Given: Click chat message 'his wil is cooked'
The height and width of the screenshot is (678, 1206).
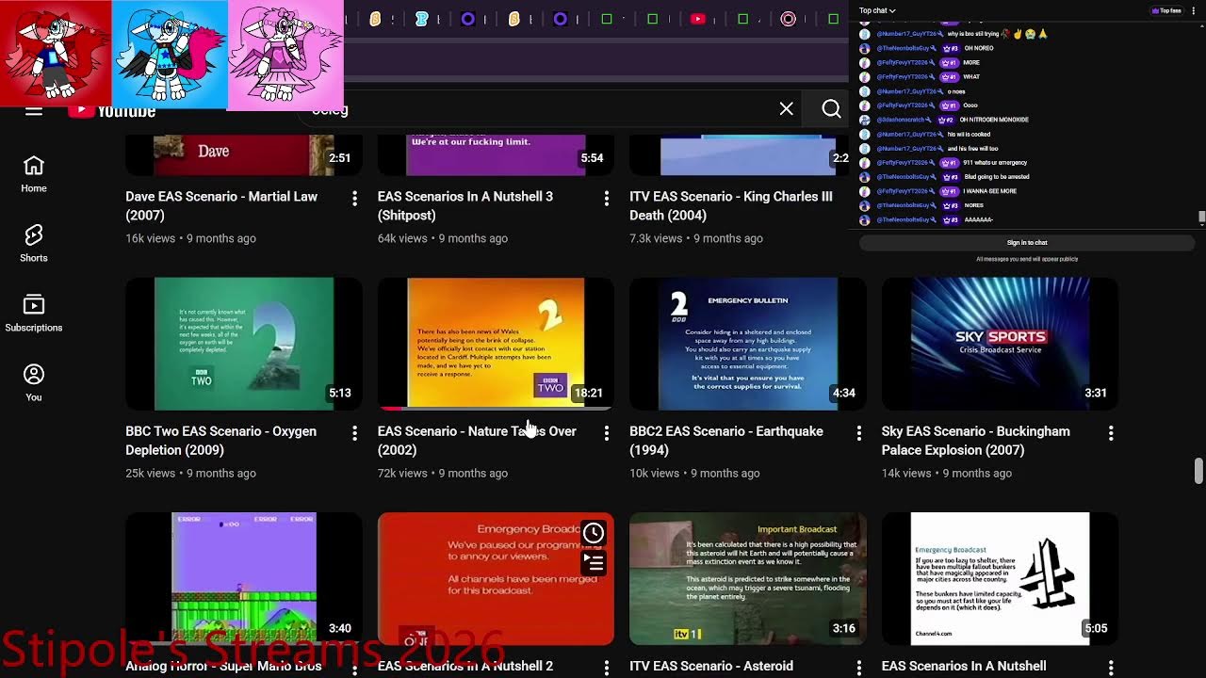Looking at the screenshot, I should coord(970,134).
